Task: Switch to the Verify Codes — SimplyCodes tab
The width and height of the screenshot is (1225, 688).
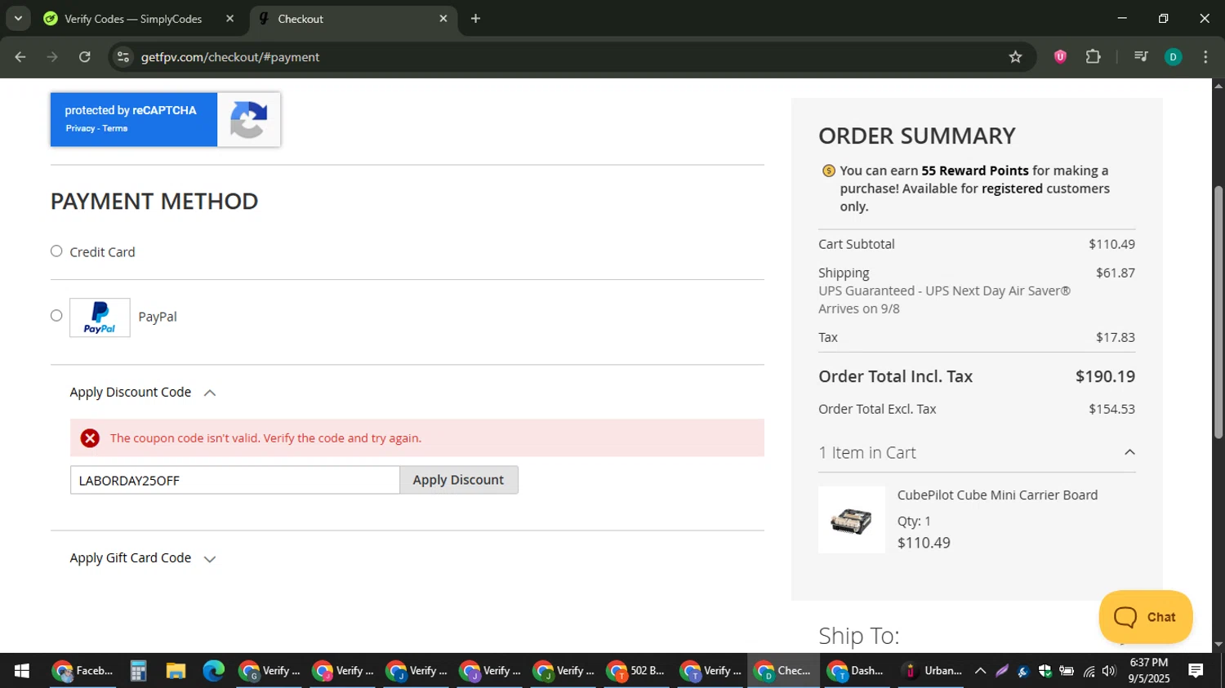Action: click(132, 19)
